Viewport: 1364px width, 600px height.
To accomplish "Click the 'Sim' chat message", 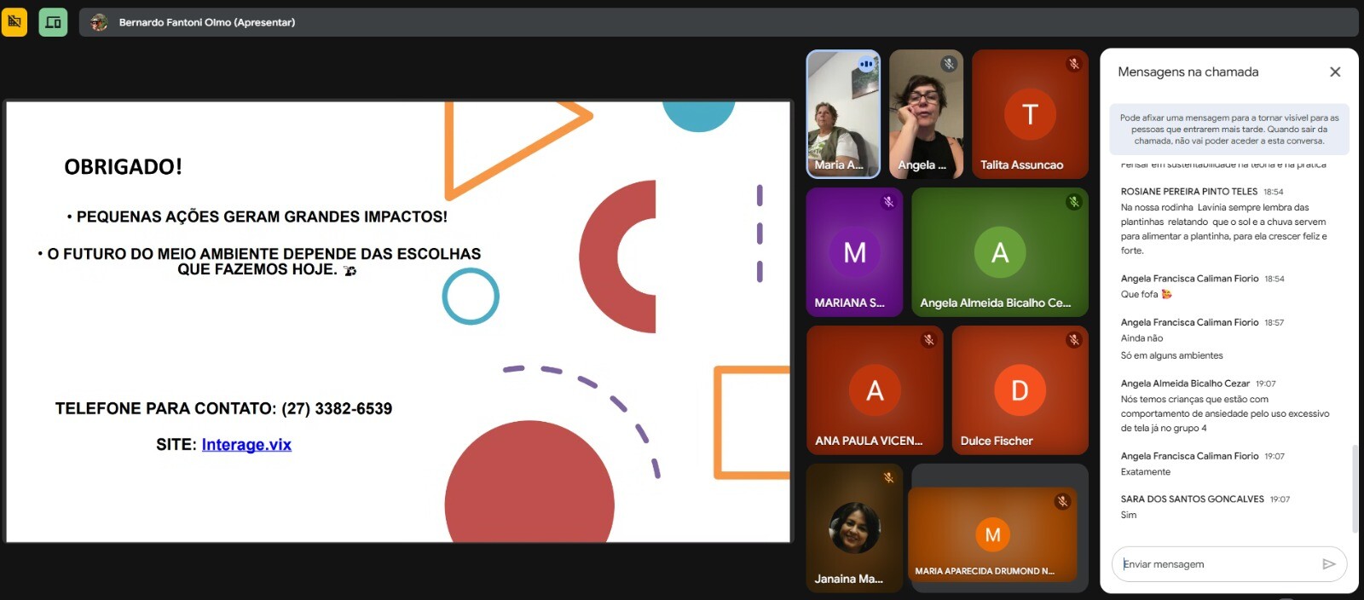I will tap(1128, 515).
